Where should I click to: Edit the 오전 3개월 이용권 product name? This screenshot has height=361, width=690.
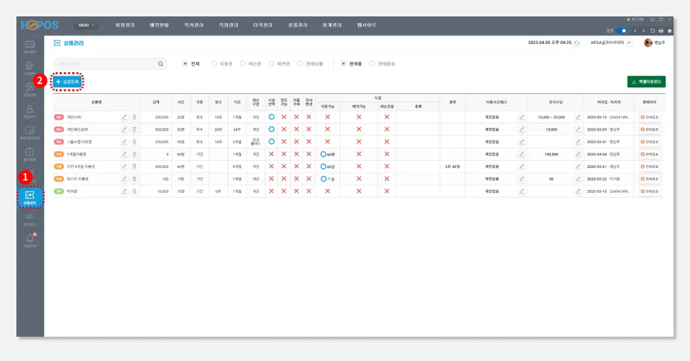coord(124,167)
